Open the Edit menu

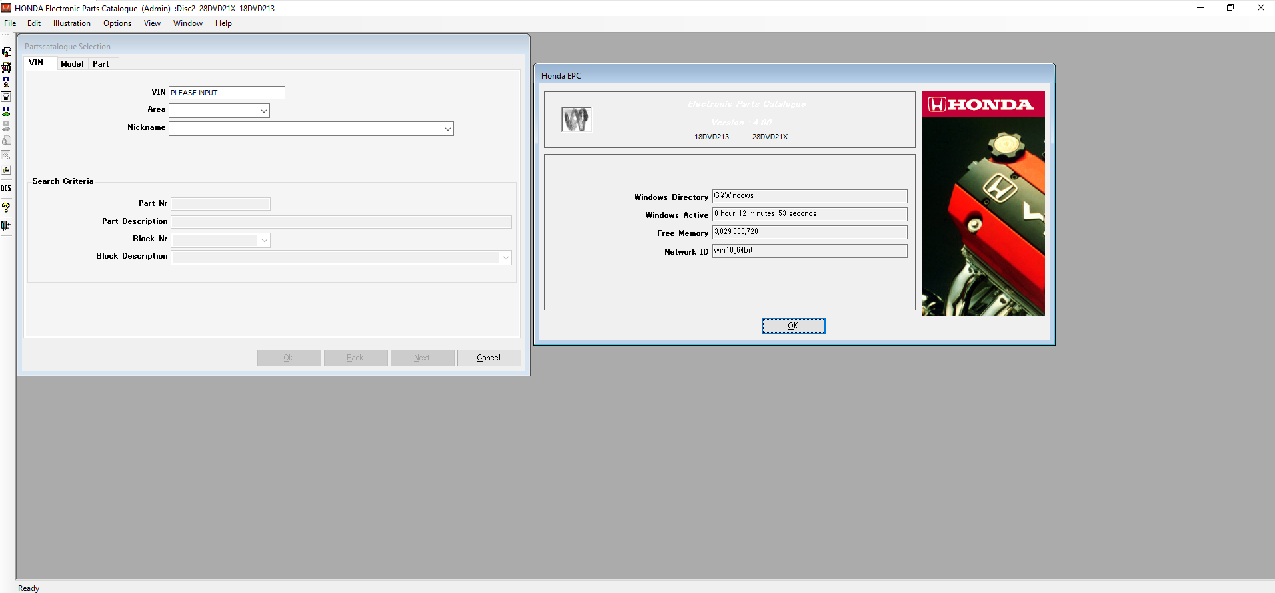click(34, 23)
